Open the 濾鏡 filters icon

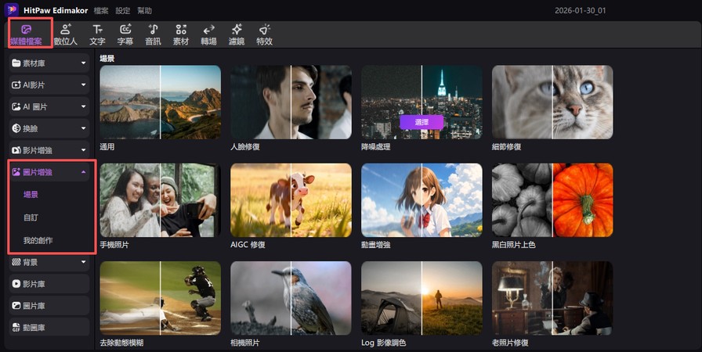click(236, 34)
